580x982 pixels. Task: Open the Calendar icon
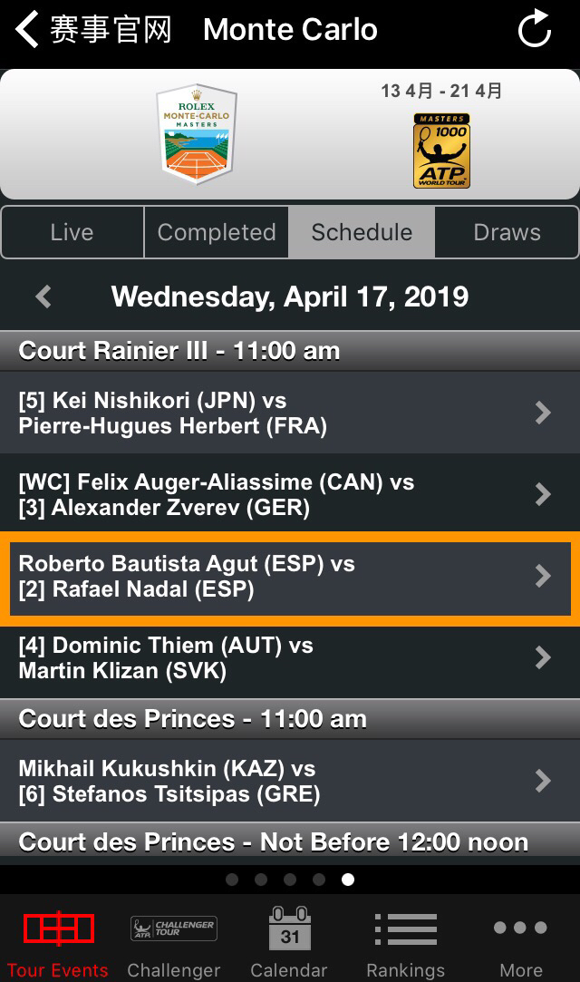pyautogui.click(x=290, y=929)
